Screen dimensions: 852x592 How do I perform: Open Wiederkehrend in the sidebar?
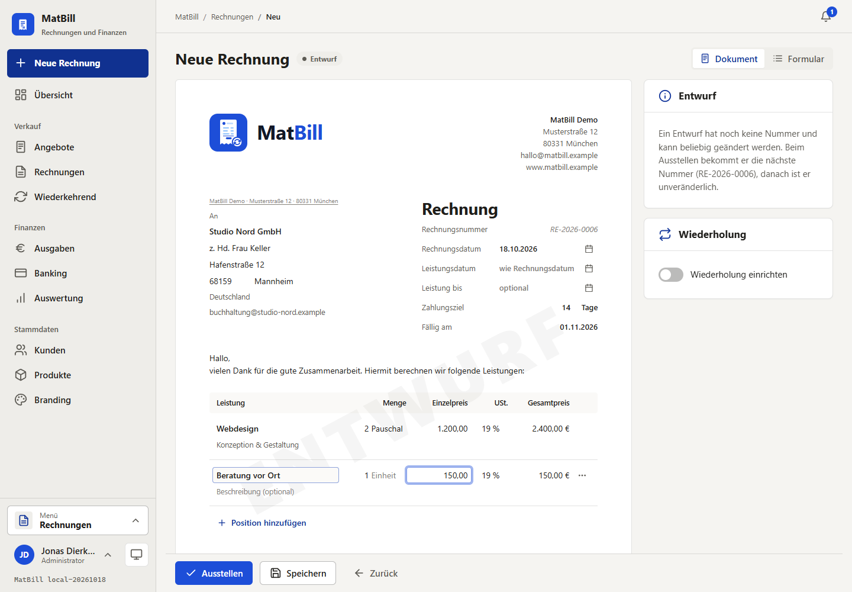(x=78, y=197)
